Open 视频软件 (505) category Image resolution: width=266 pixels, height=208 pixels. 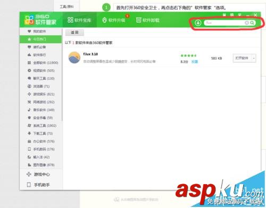[x=40, y=71]
